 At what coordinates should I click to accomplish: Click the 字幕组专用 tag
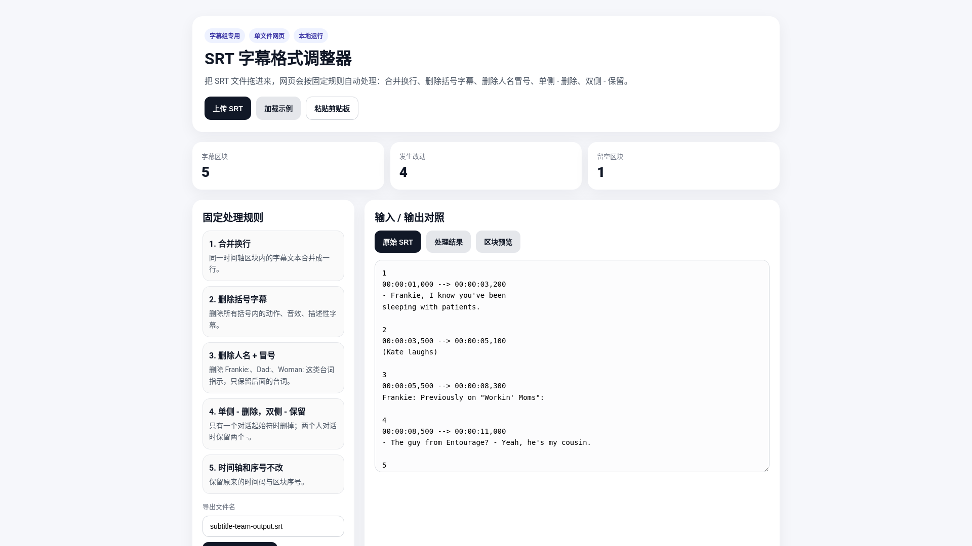(x=225, y=36)
